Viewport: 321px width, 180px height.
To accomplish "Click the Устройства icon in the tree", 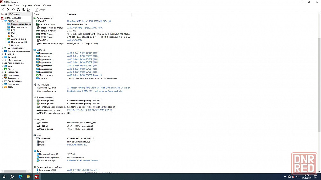I will (6, 72).
